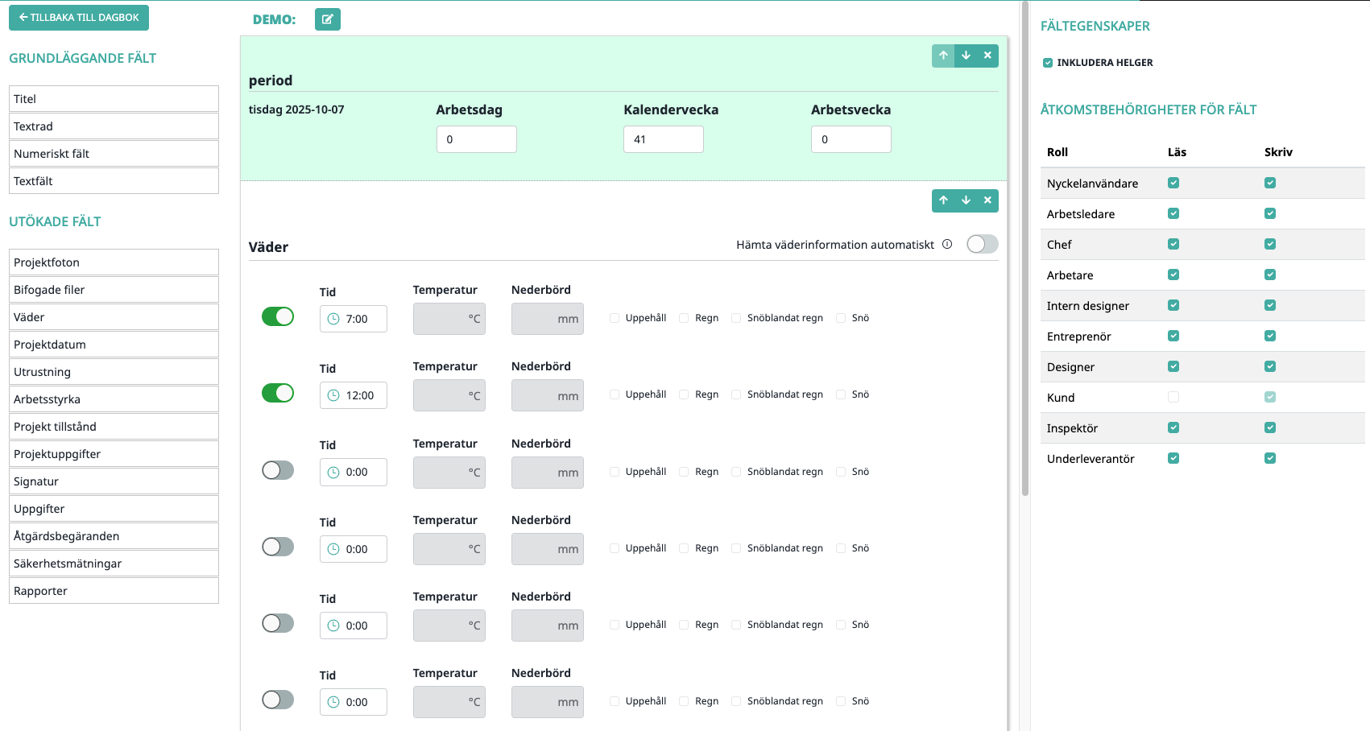Image resolution: width=1370 pixels, height=731 pixels.
Task: Select the Projektfoton field from extended fields
Action: point(114,262)
